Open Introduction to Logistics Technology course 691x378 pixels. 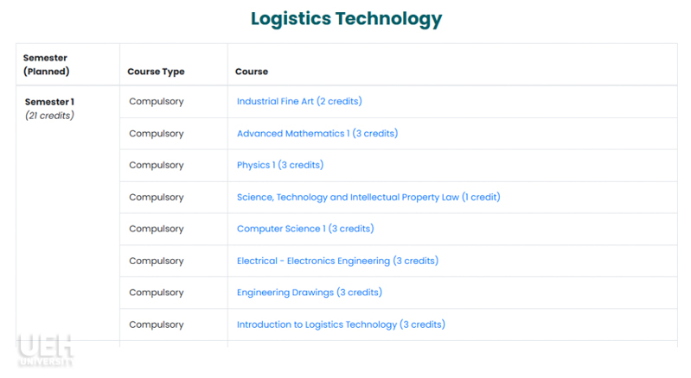(x=341, y=324)
